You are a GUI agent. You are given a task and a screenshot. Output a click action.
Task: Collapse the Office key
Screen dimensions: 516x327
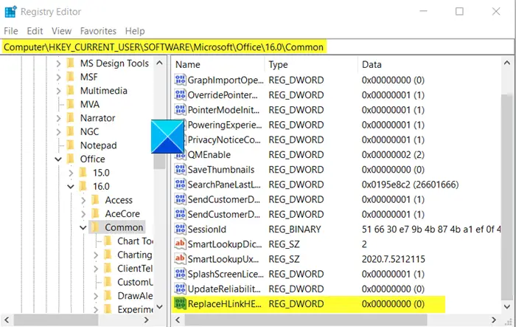point(58,159)
